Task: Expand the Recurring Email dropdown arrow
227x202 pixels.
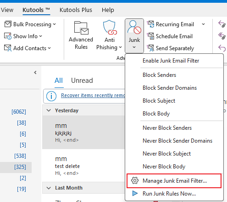Action: tap(203, 24)
